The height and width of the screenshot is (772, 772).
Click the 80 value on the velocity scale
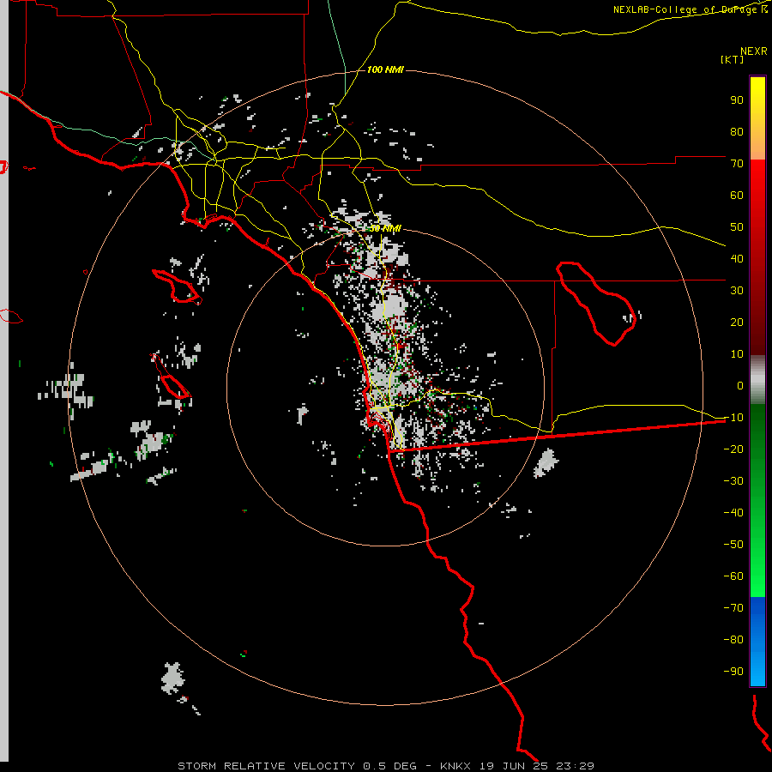(737, 131)
